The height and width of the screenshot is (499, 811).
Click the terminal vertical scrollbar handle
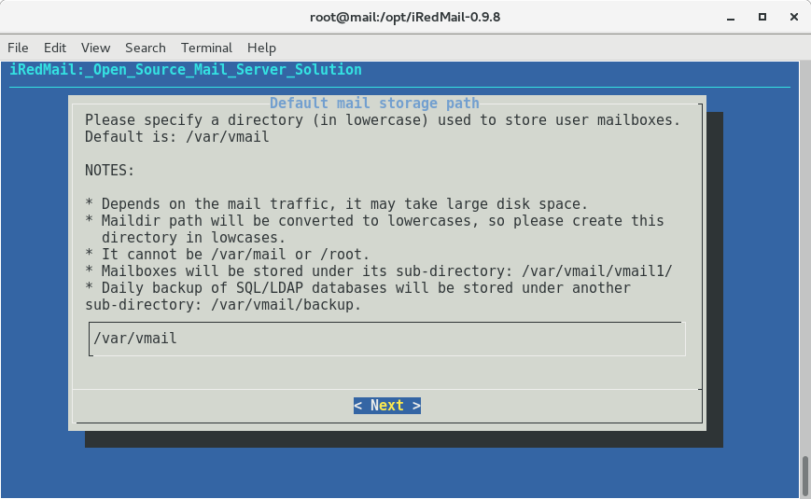805,476
